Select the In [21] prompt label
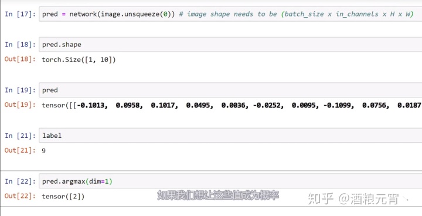 (x=20, y=136)
